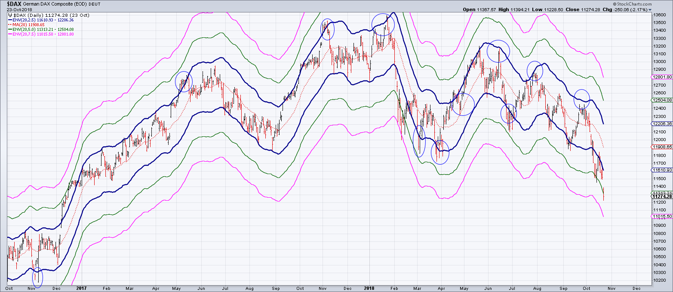Click the 2017 year label on time axis
Screen dimensions: 673x292
(81, 289)
